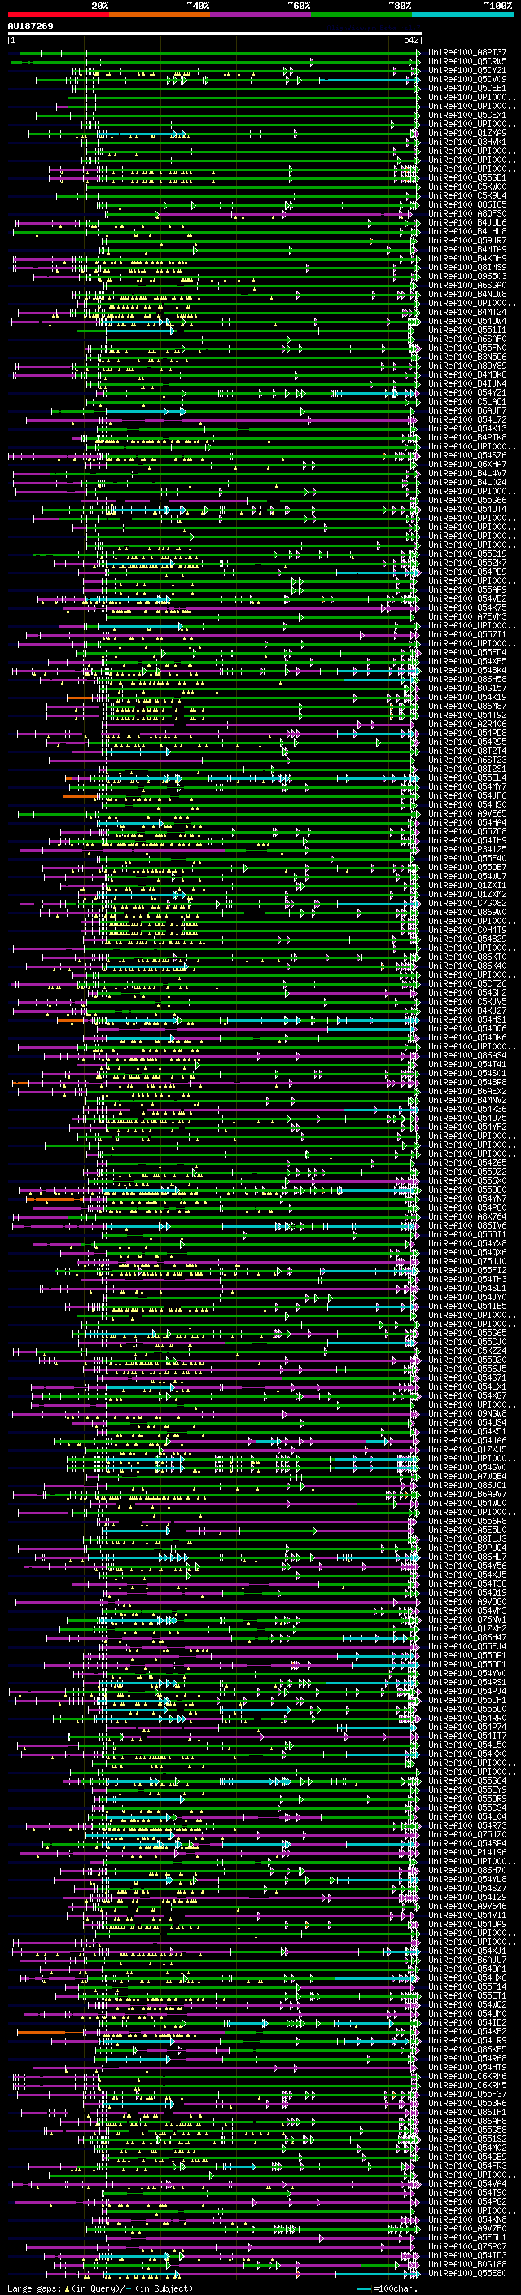
Task: Select the UniRef100_Q55DB7 entry
Action: [467, 868]
